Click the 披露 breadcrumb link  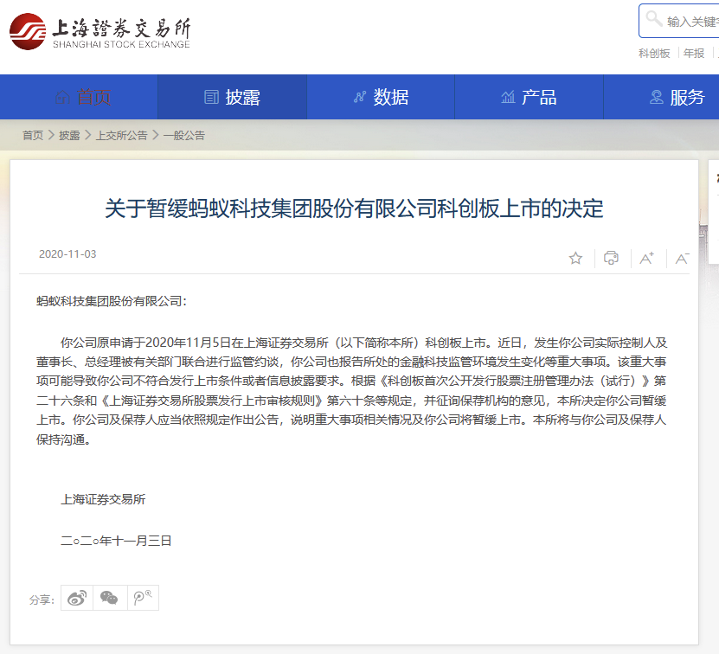[x=69, y=135]
